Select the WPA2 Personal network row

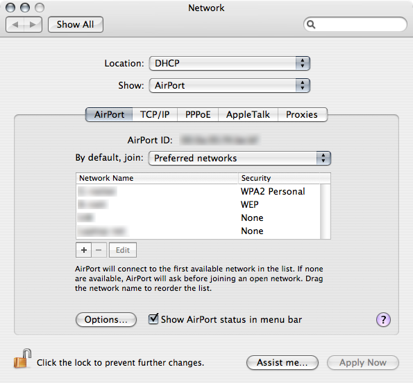(198, 191)
